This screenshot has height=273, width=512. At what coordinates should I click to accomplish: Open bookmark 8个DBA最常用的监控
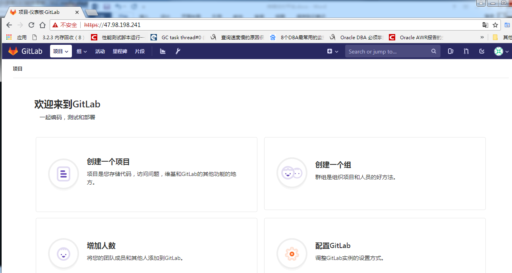tap(297, 38)
